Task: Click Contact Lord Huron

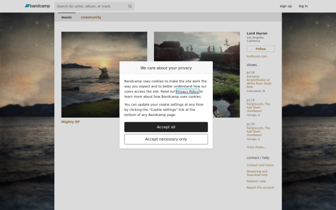Action: pyautogui.click(x=260, y=165)
